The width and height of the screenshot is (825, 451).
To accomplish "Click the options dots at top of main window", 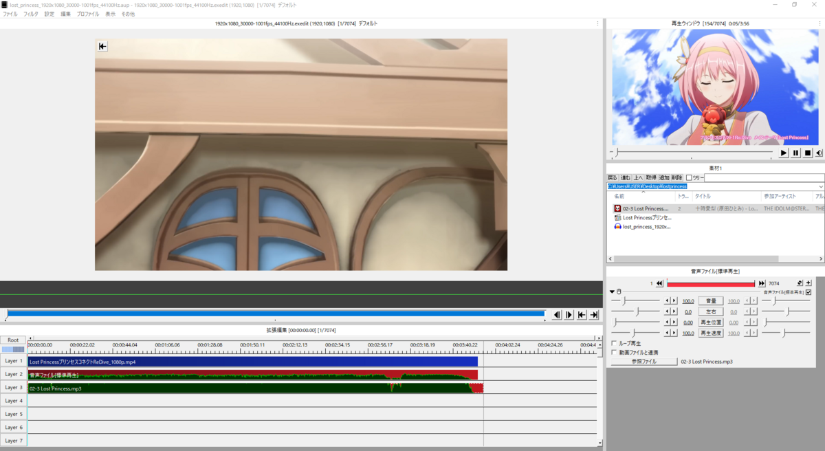I will pyautogui.click(x=597, y=23).
